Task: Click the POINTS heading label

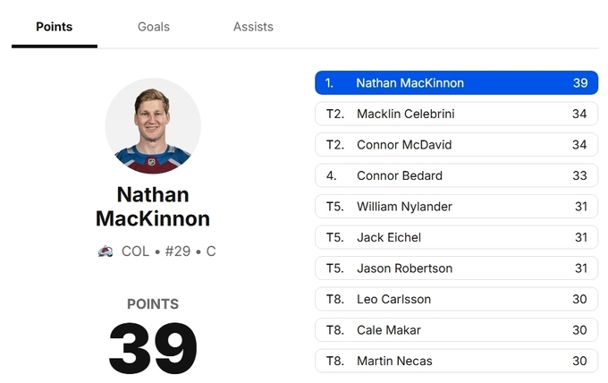Action: pyautogui.click(x=153, y=304)
